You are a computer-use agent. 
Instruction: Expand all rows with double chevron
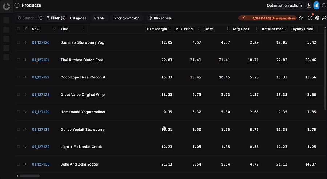coord(26,29)
